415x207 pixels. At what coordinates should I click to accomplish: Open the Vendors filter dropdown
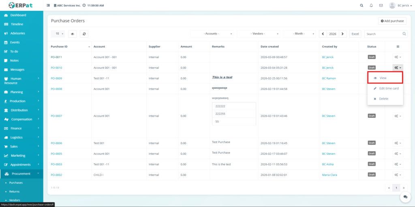(259, 34)
